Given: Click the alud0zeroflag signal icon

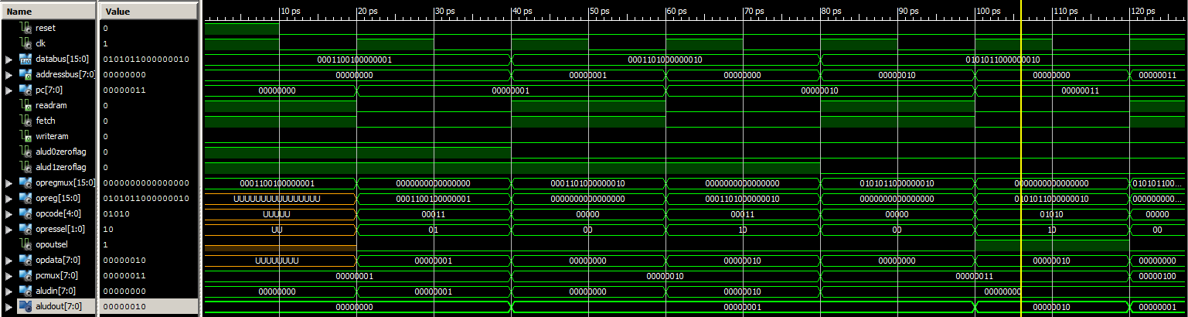Looking at the screenshot, I should (28, 152).
